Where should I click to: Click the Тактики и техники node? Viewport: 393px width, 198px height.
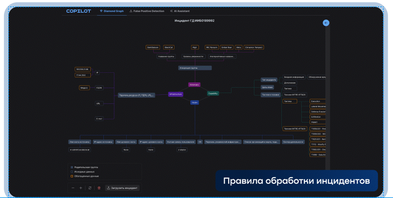point(271,95)
